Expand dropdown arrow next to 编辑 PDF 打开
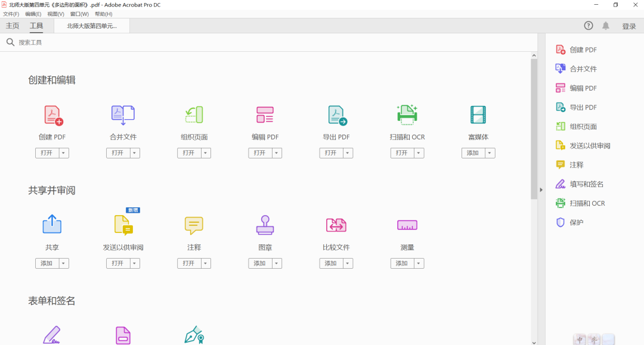The height and width of the screenshot is (345, 644). tap(277, 153)
